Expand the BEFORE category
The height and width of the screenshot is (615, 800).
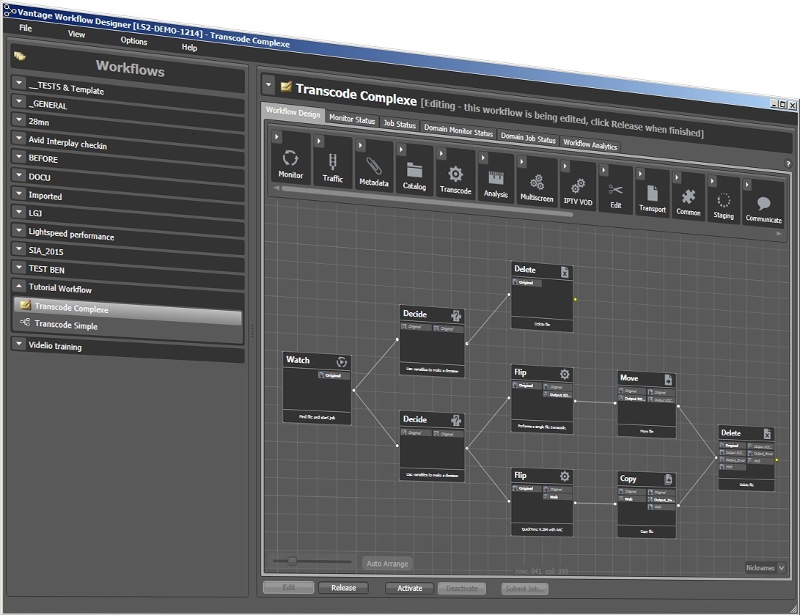19,157
